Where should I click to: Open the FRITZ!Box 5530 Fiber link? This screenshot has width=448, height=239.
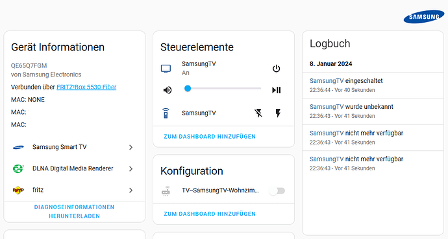tap(86, 87)
